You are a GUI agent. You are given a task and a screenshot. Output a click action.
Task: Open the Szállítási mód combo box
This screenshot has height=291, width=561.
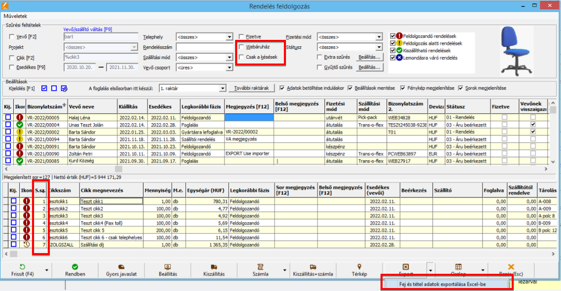[x=229, y=58]
